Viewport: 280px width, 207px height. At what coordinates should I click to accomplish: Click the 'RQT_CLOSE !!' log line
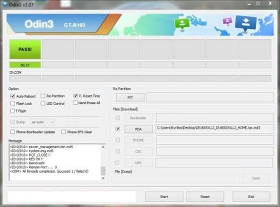[x=30, y=155]
